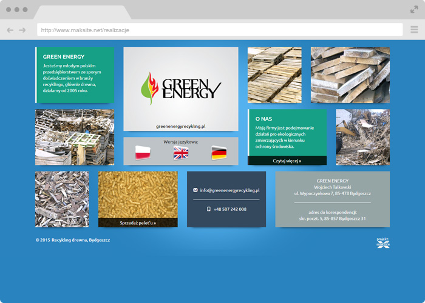Open greenenergyrecykling.pl link under logo
This screenshot has height=303, width=425.
tap(181, 126)
